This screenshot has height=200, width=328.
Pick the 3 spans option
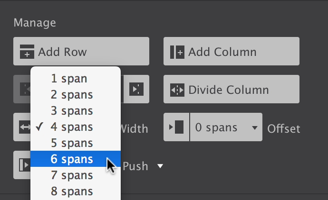72,111
